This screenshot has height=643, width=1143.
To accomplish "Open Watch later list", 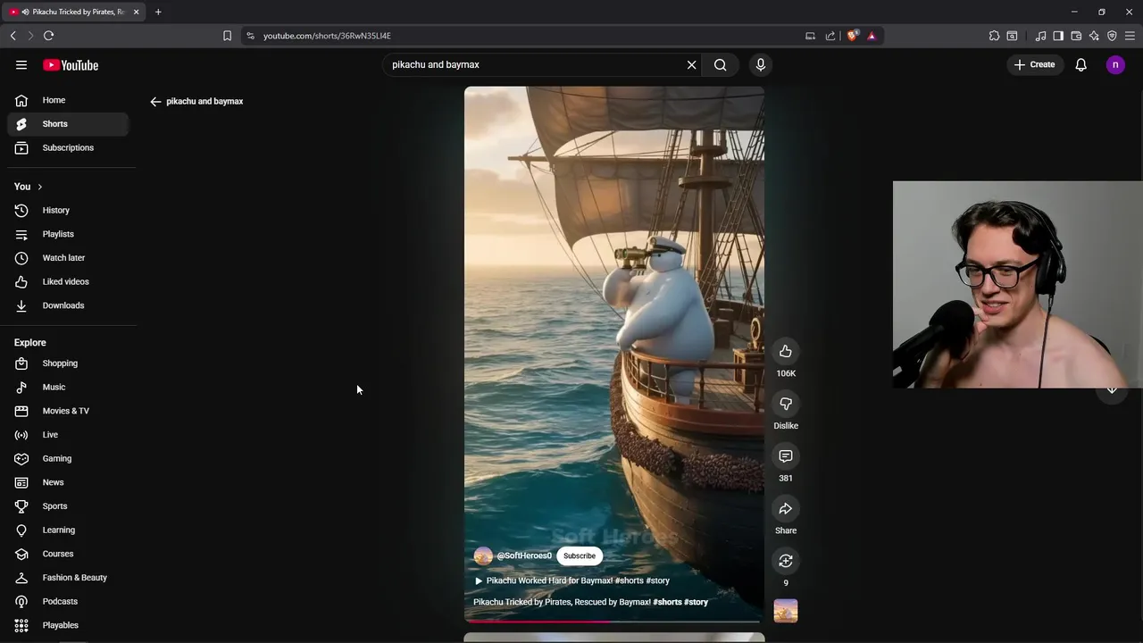I will pos(68,258).
